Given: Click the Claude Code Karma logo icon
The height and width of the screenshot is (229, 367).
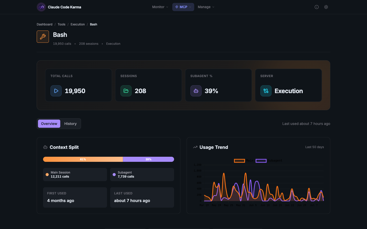Looking at the screenshot, I should tap(41, 7).
